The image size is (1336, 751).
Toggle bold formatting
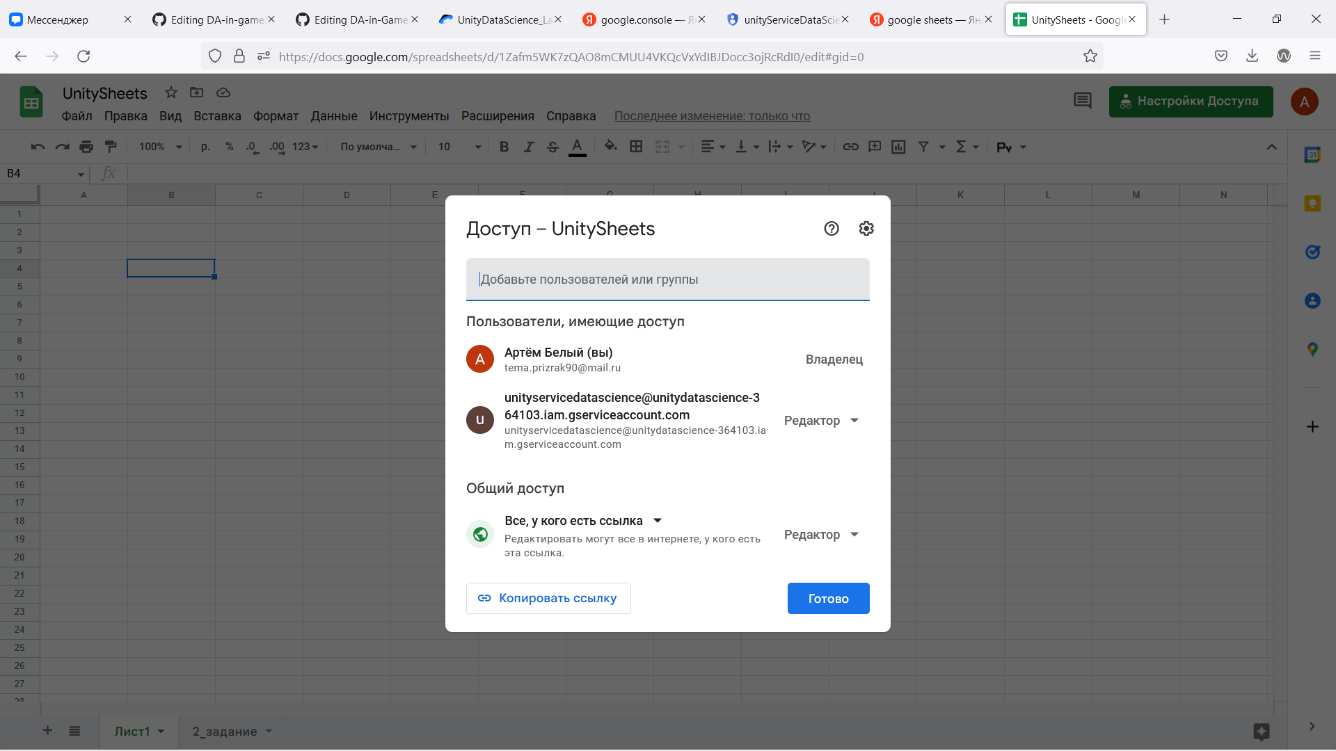point(504,147)
